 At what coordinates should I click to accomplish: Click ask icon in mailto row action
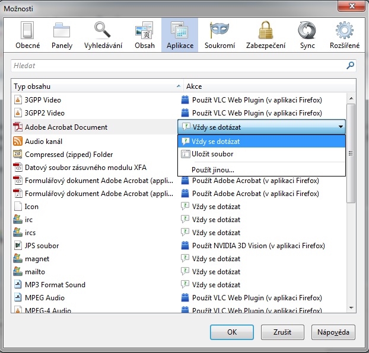pos(185,271)
